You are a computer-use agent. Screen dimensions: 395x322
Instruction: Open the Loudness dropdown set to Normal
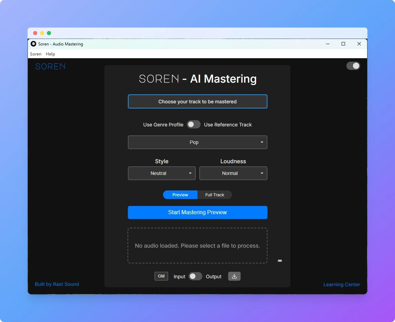point(233,173)
